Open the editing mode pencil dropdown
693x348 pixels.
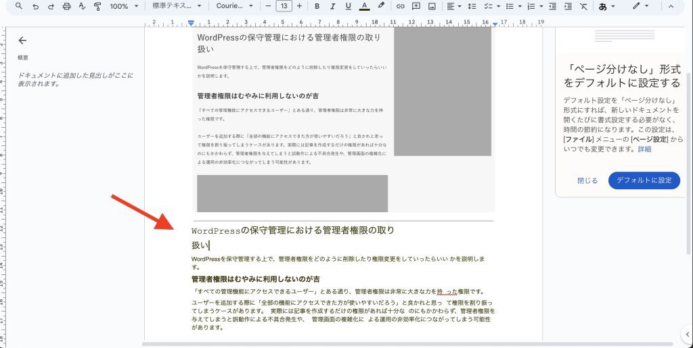pos(640,6)
